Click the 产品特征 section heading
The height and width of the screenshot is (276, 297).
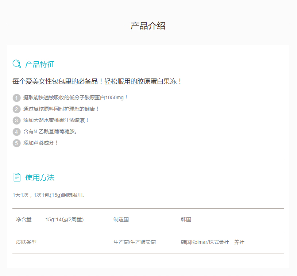(40, 65)
